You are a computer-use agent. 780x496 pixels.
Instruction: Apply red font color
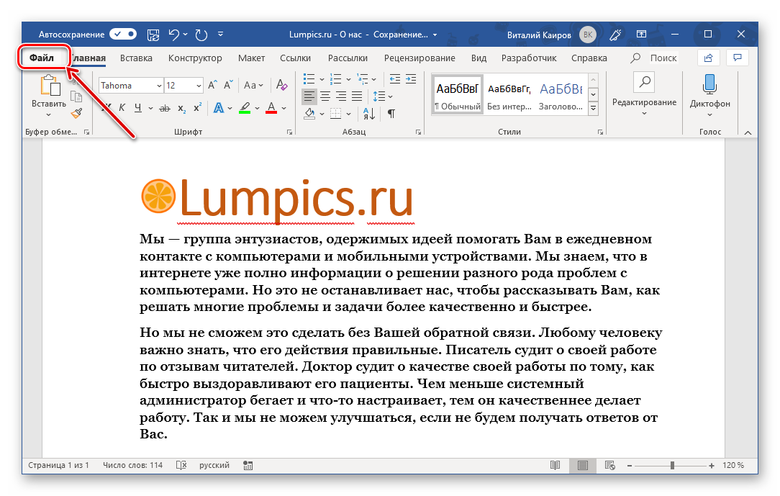(x=271, y=107)
